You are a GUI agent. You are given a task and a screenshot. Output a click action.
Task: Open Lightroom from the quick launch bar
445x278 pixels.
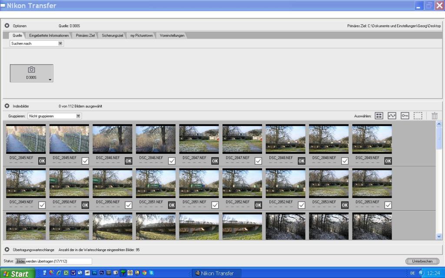click(109, 273)
